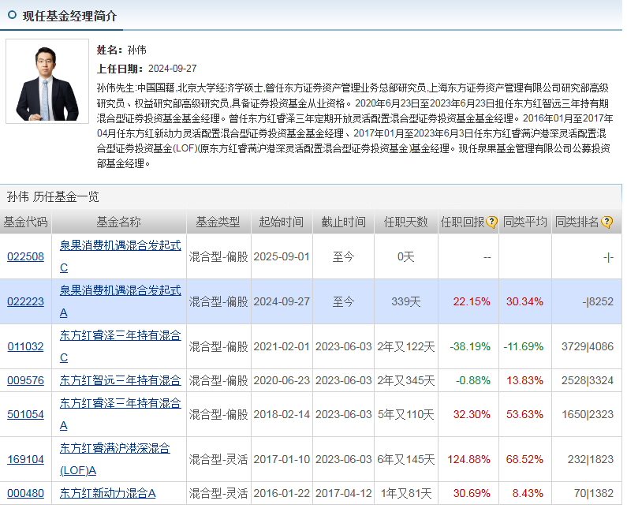Viewport: 627px width, 512px height.
Task: Click the 339天 tenure cell
Action: [x=406, y=301]
